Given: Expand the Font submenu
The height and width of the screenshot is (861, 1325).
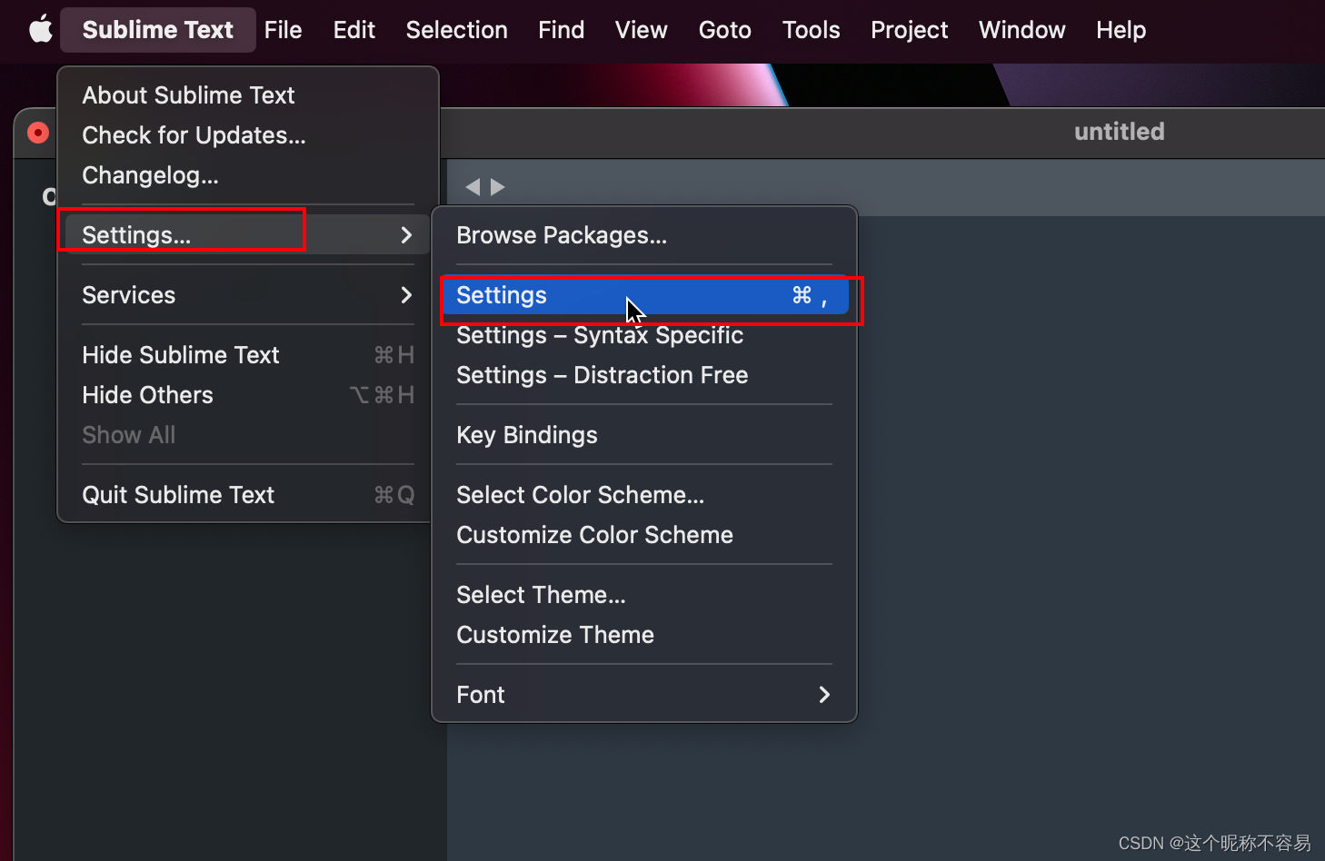Looking at the screenshot, I should (644, 695).
